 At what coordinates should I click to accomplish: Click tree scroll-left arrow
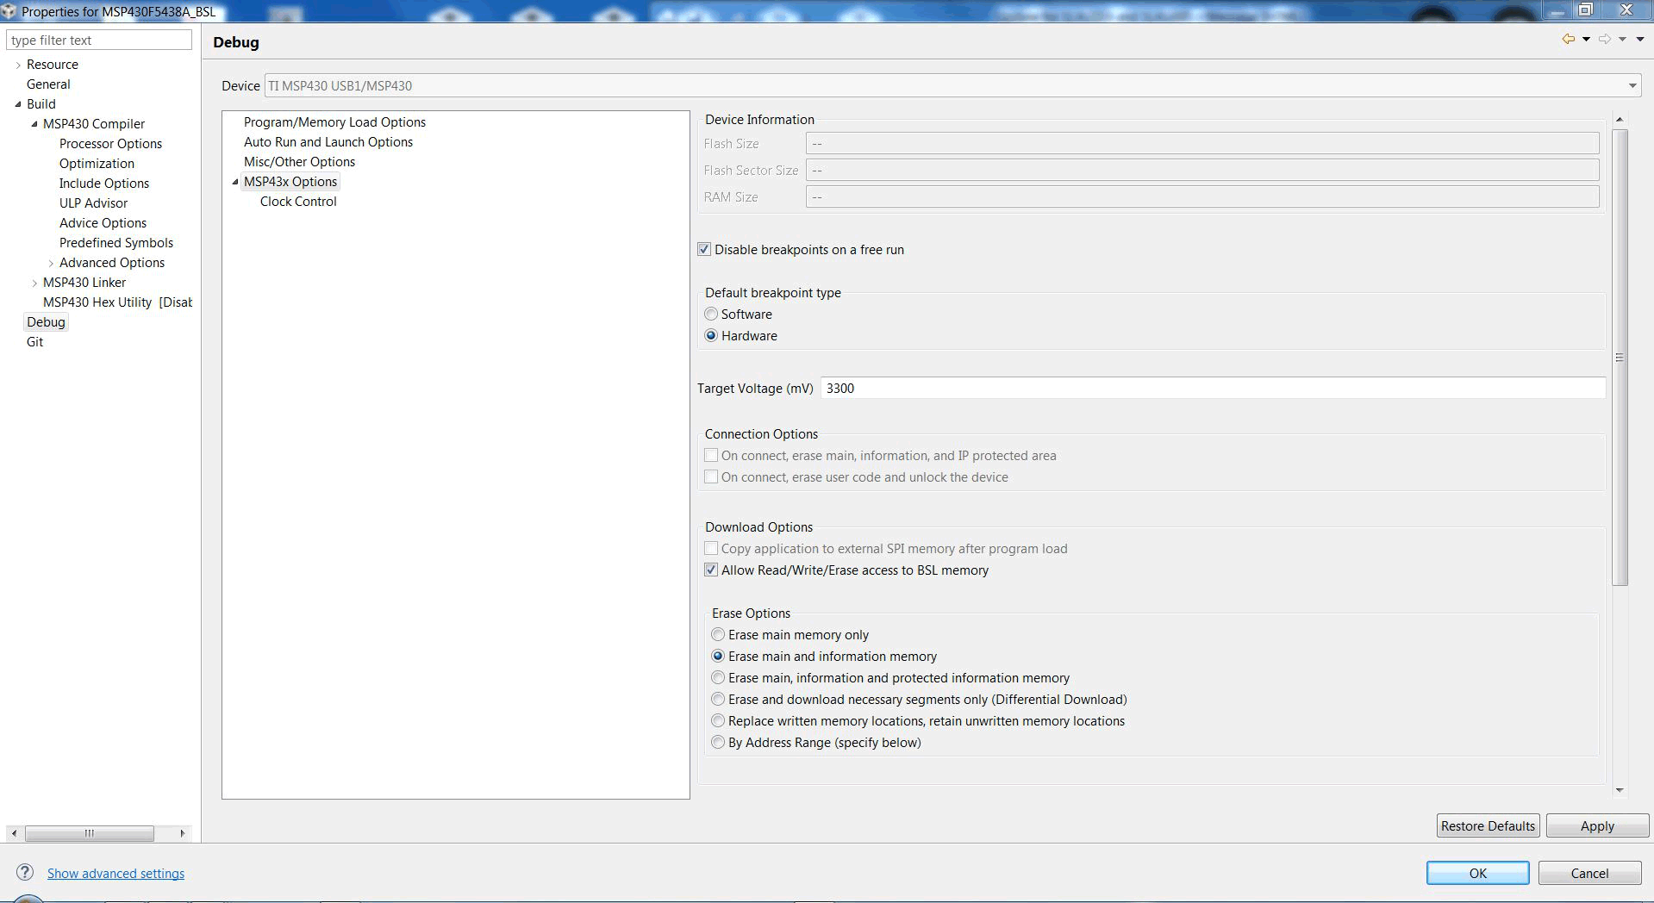[x=14, y=833]
